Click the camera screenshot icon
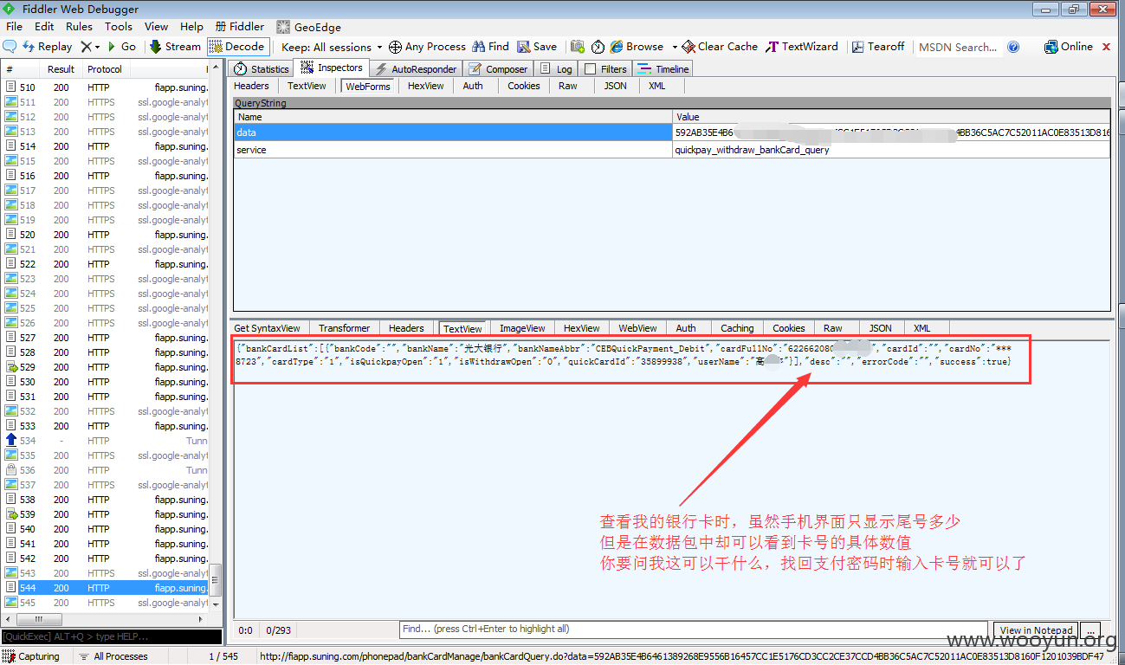 point(578,47)
